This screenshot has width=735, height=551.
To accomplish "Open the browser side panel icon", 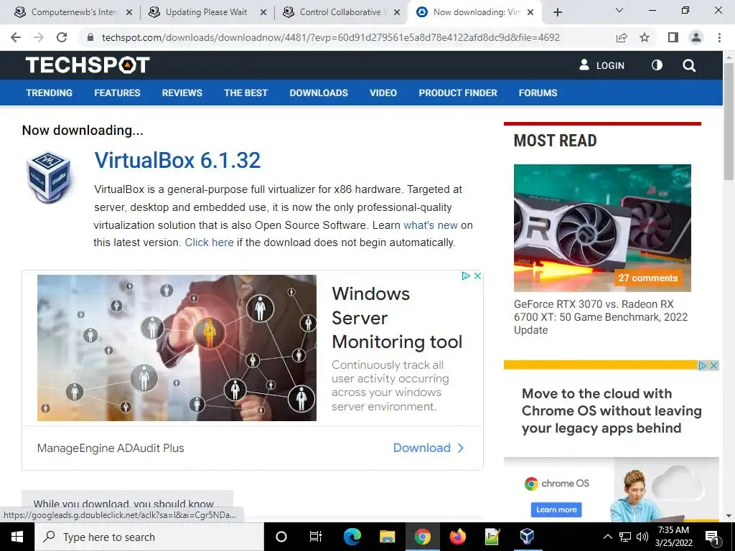I will click(x=673, y=37).
